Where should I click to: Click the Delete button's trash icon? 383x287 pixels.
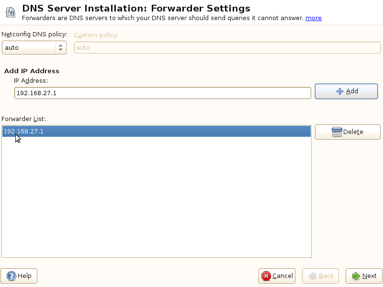337,132
